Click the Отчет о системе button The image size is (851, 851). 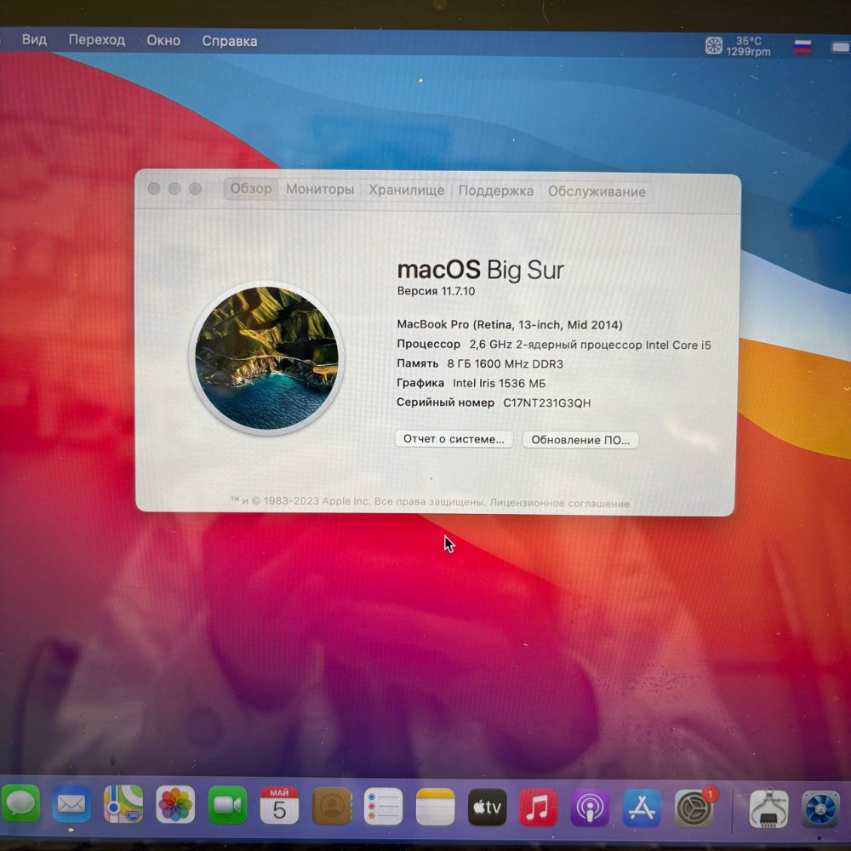point(454,439)
